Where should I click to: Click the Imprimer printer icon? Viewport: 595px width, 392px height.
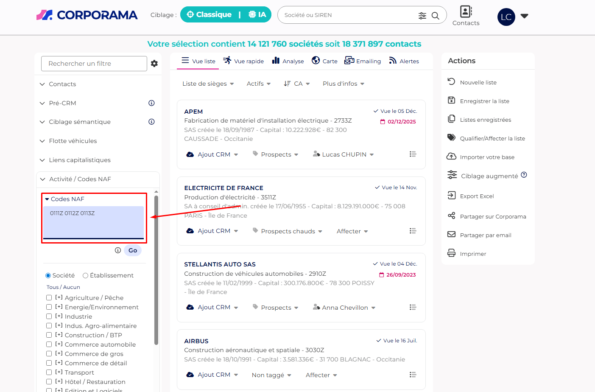[452, 253]
